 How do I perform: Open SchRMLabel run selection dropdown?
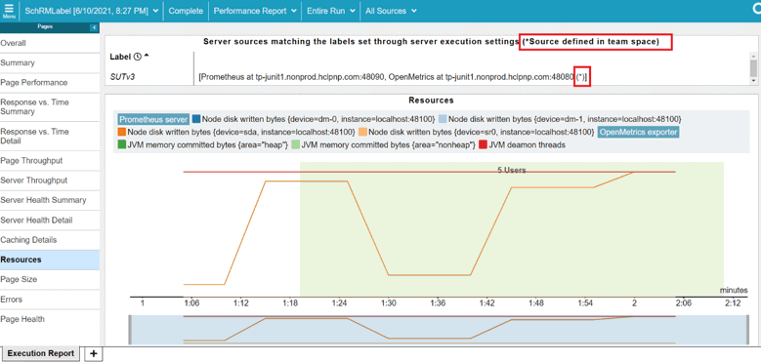point(92,11)
